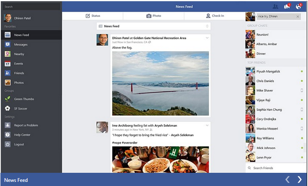Open Alberto, Ambar group chat

click(x=276, y=44)
